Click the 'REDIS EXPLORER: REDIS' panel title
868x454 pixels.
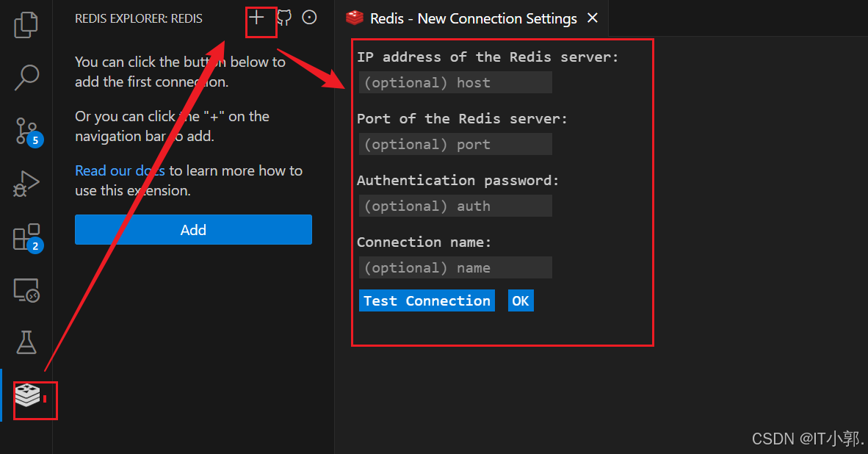coord(139,18)
